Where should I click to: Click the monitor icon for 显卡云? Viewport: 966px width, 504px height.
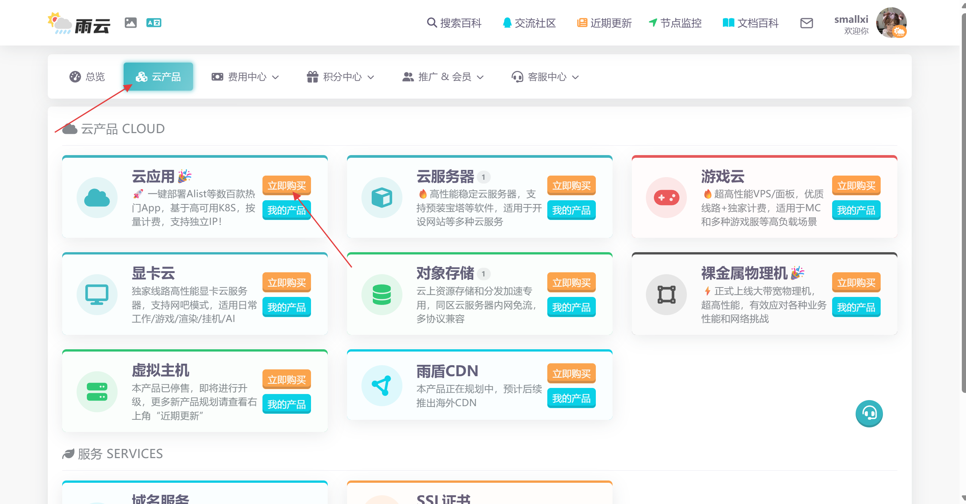[x=97, y=295]
